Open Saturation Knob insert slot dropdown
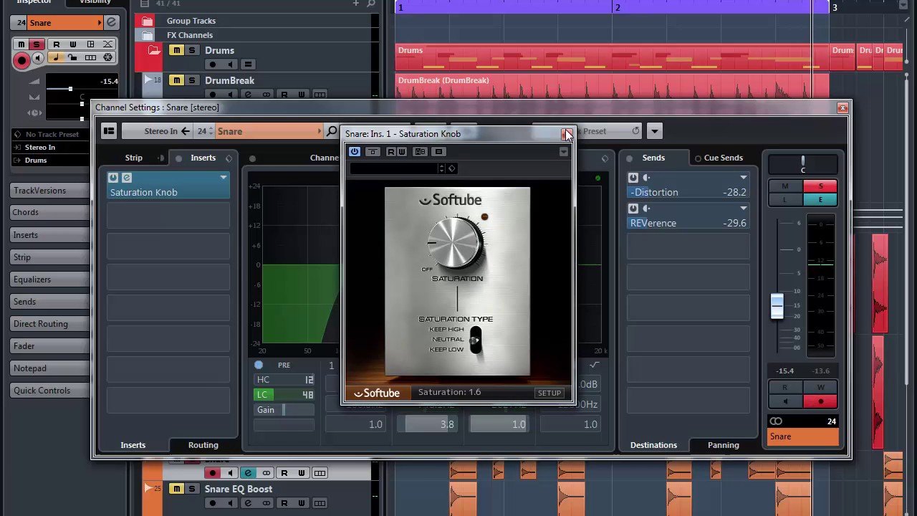Image resolution: width=917 pixels, height=516 pixels. pos(224,178)
